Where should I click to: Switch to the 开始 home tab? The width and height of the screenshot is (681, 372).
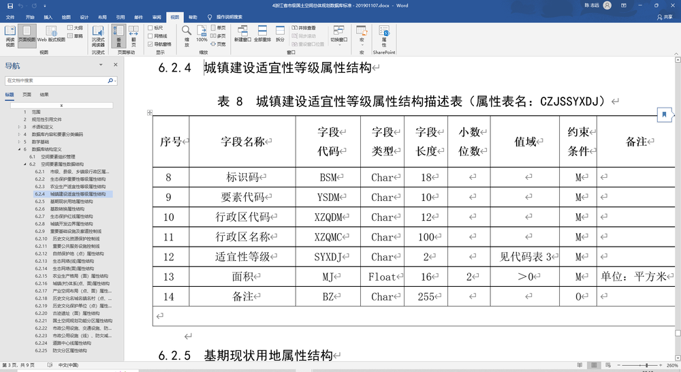[x=30, y=18]
